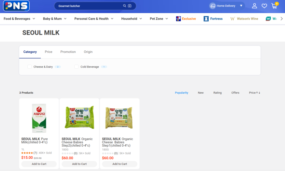Open the user account icon
Screen dimensions: 285x171
(x=254, y=6)
